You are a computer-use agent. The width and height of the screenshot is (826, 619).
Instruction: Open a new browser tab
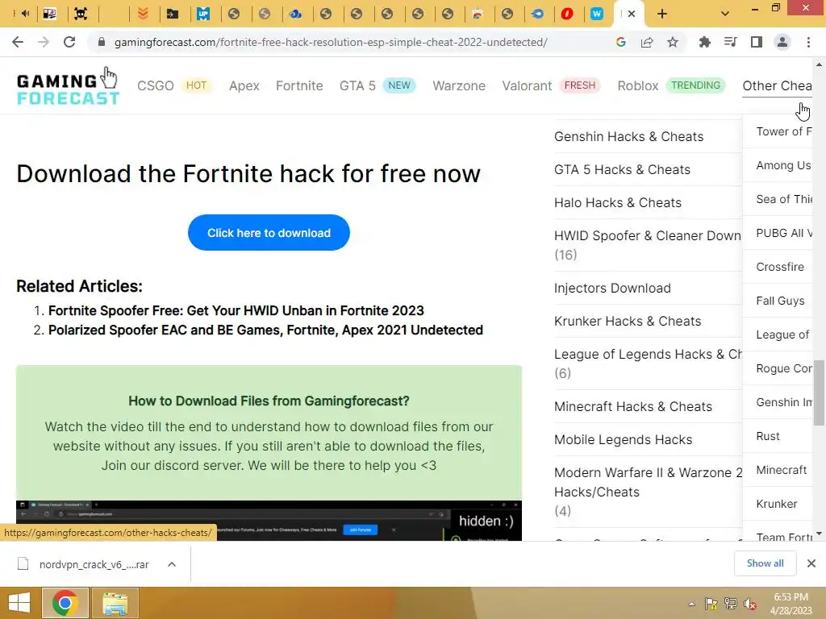pyautogui.click(x=662, y=15)
